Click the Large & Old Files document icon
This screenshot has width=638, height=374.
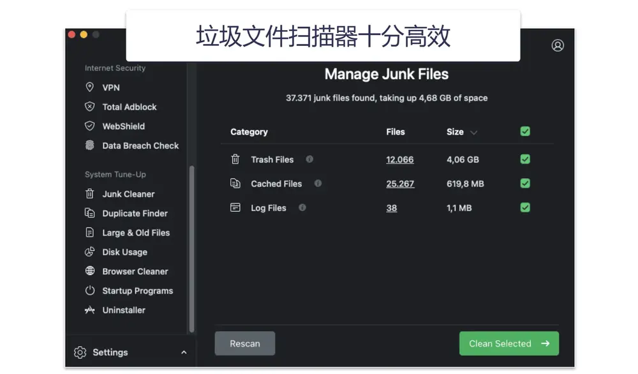coord(89,232)
